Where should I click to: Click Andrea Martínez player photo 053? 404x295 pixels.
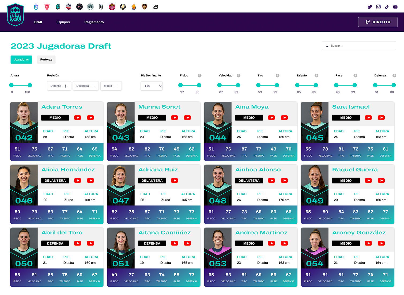pos(218,248)
